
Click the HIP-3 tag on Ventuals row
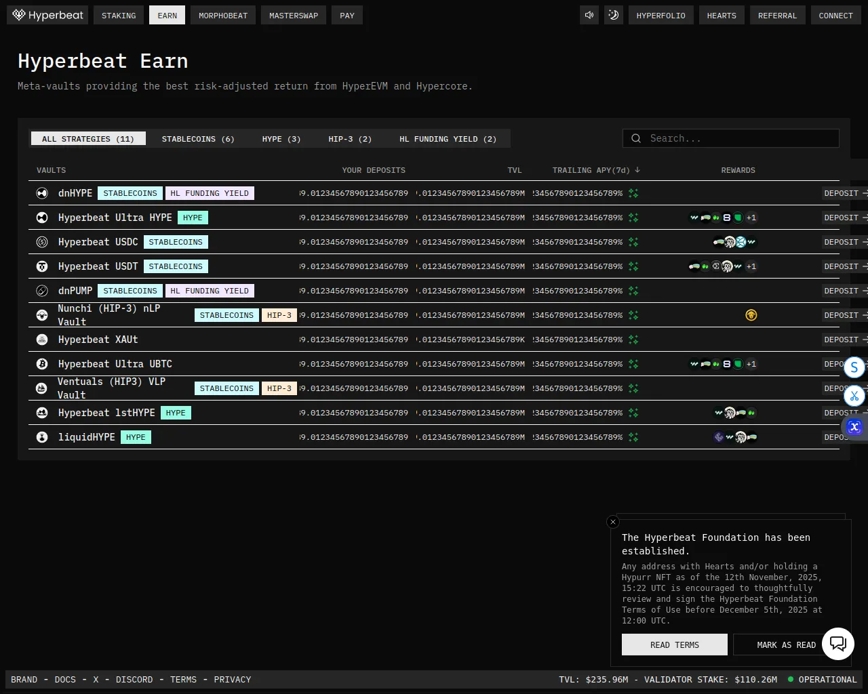pyautogui.click(x=279, y=388)
